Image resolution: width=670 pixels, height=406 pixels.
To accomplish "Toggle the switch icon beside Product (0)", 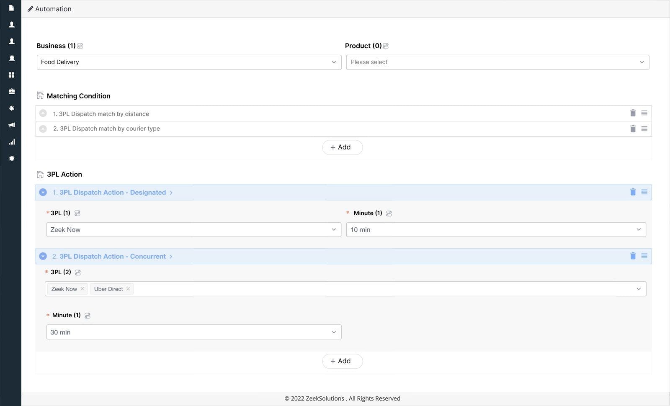I will tap(386, 46).
